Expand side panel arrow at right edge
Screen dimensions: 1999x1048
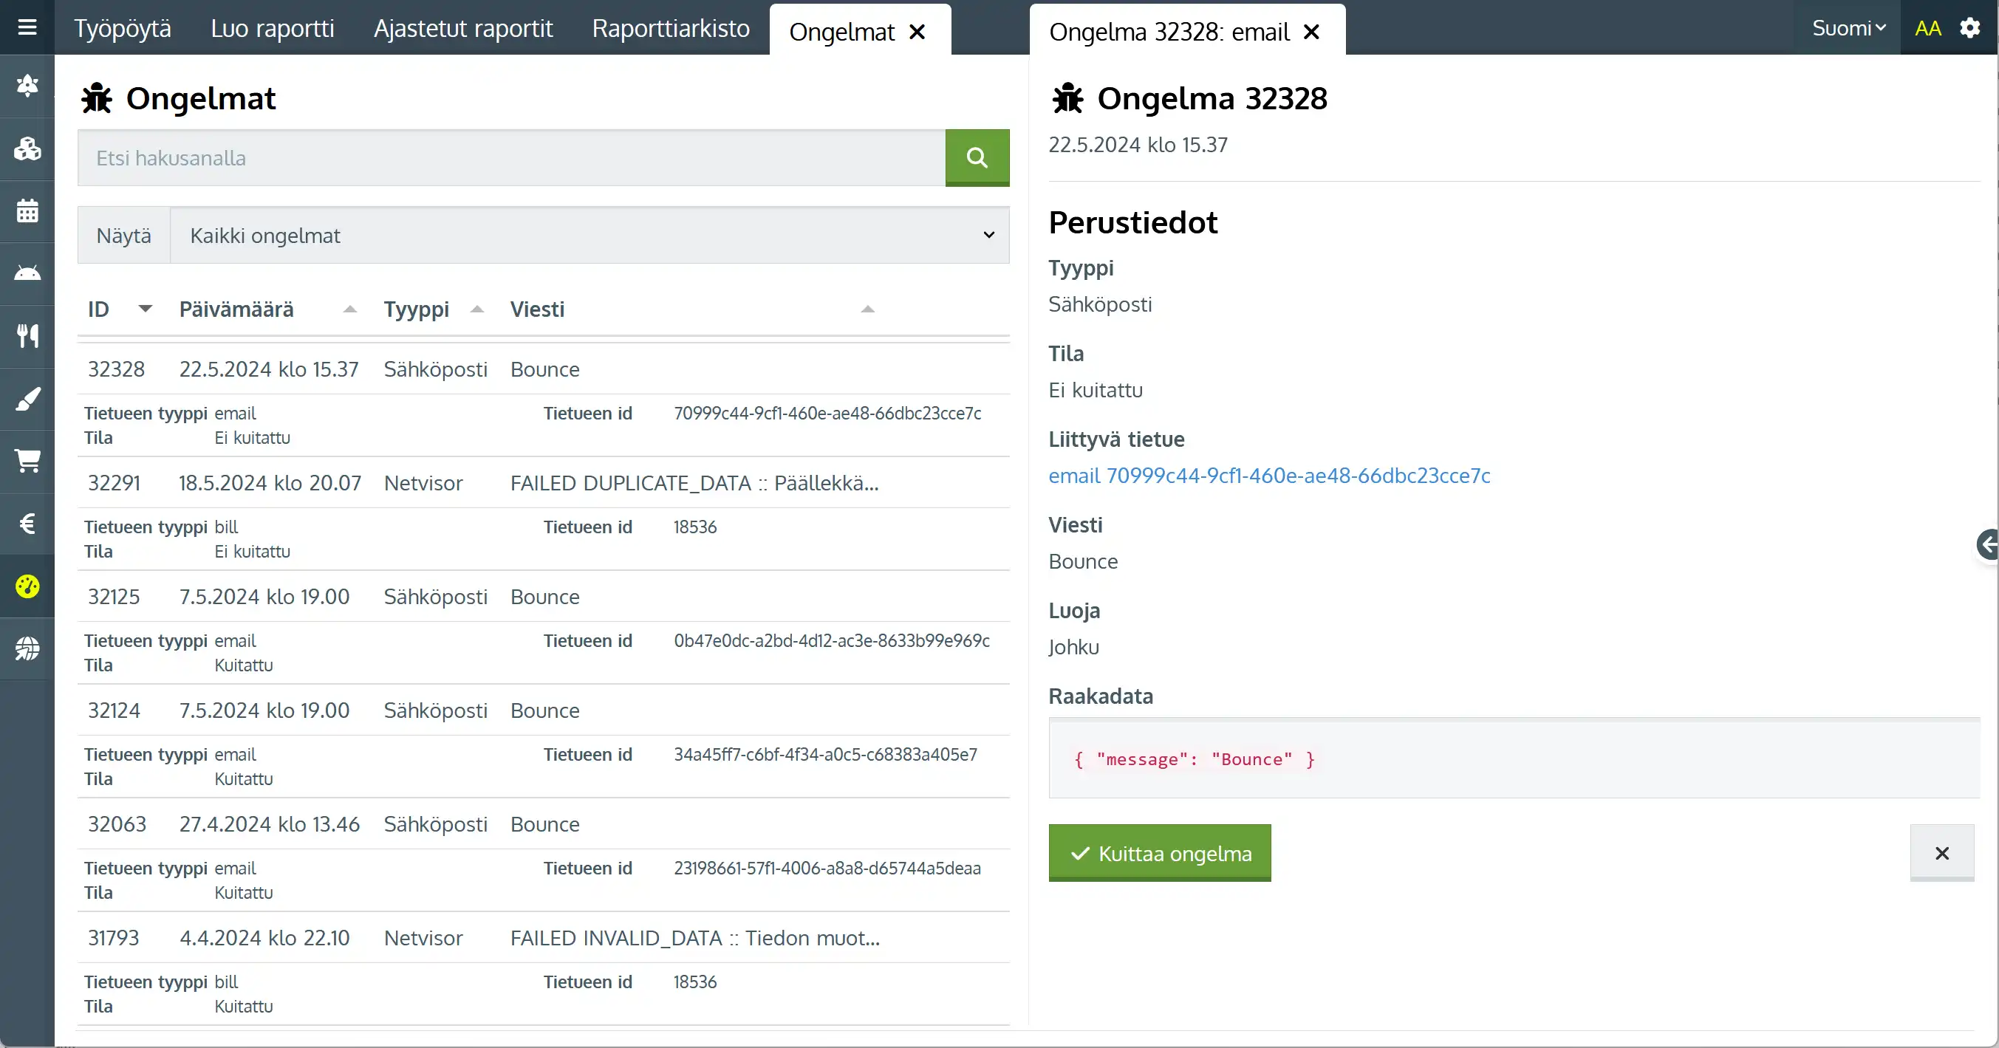[1988, 544]
